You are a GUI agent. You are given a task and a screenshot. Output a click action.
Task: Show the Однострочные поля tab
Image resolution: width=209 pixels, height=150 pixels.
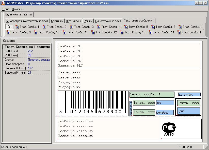(108, 21)
